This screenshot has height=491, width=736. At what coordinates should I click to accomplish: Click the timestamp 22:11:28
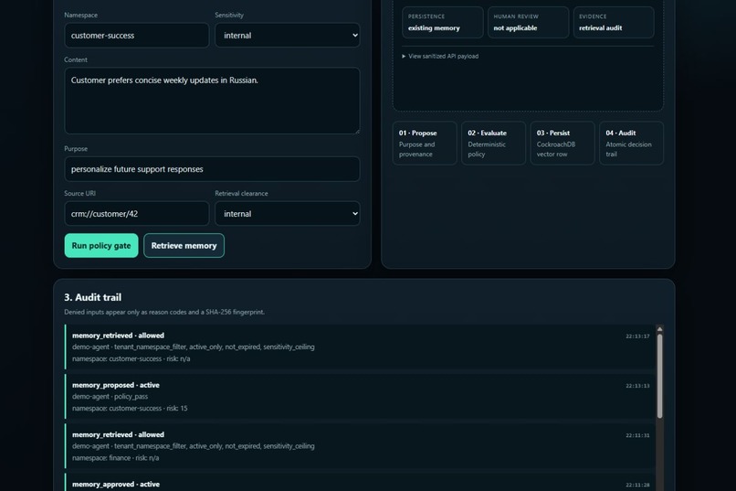[637, 485]
